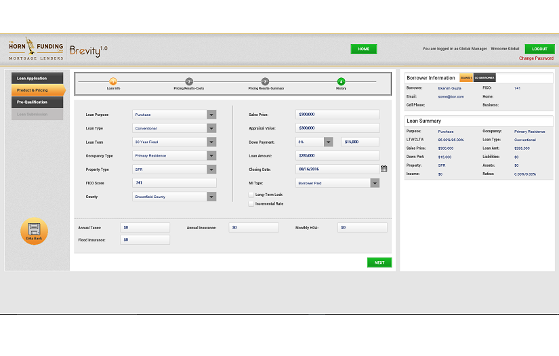This screenshot has height=356, width=559.
Task: Click into the Monthly HOA field
Action: coord(363,228)
